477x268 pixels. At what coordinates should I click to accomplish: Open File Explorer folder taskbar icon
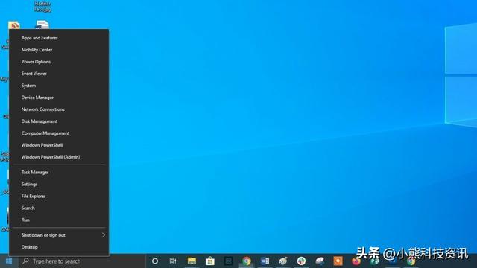click(192, 261)
